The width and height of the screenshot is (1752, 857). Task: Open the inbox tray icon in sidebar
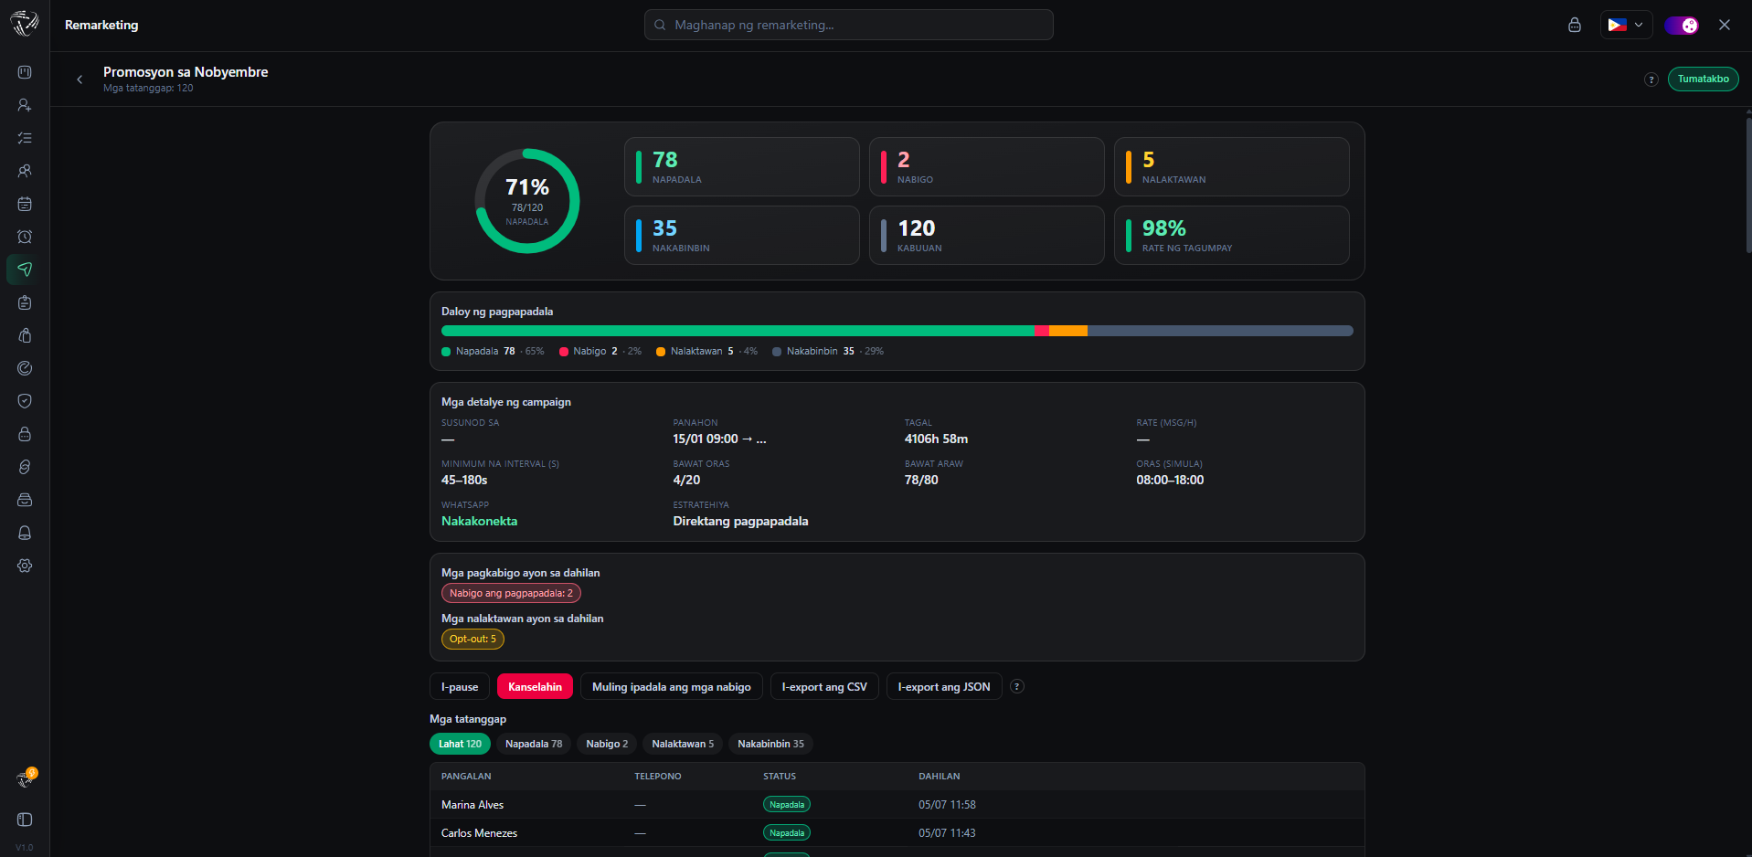(25, 500)
